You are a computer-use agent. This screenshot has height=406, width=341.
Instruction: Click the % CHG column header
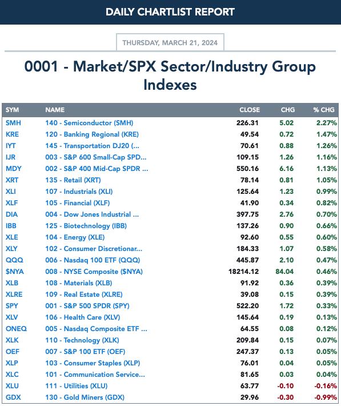(324, 110)
